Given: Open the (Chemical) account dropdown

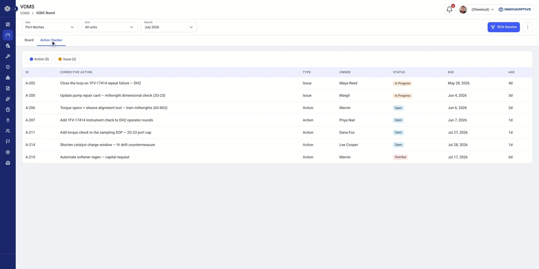Looking at the screenshot, I should click(x=482, y=10).
